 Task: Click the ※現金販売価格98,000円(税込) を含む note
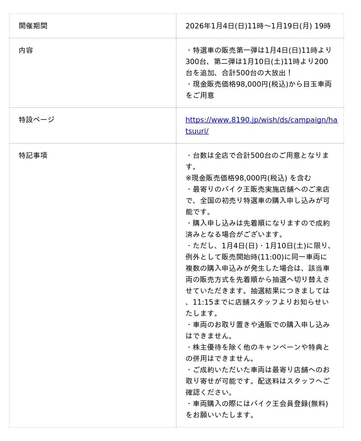pyautogui.click(x=248, y=178)
